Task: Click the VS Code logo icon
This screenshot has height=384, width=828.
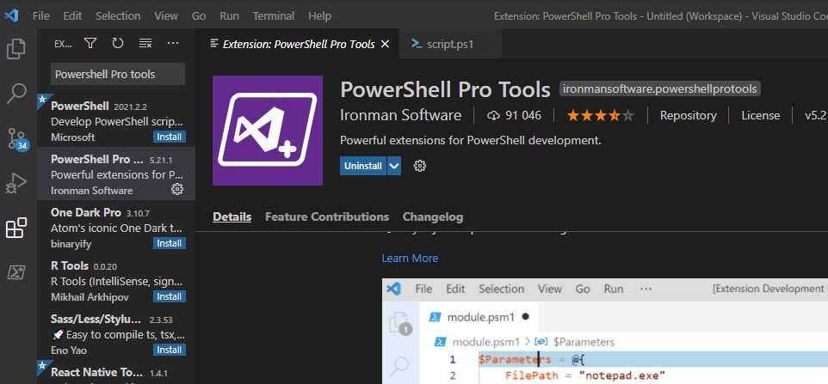Action: coord(11,15)
